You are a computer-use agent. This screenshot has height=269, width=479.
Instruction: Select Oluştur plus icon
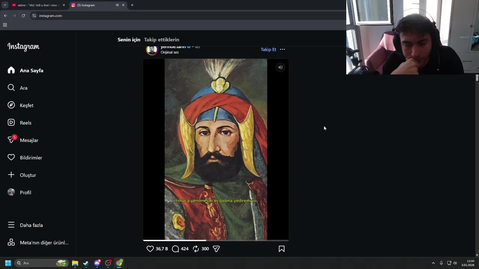[11, 175]
